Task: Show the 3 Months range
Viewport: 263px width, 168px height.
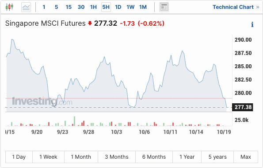Action: [117, 157]
